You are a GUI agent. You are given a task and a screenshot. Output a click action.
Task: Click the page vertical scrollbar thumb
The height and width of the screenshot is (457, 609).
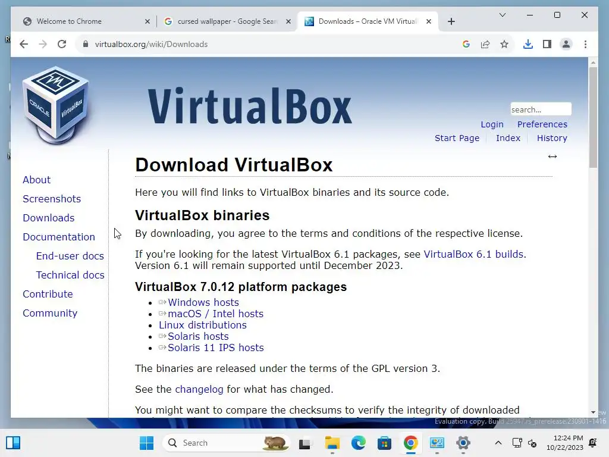593,117
